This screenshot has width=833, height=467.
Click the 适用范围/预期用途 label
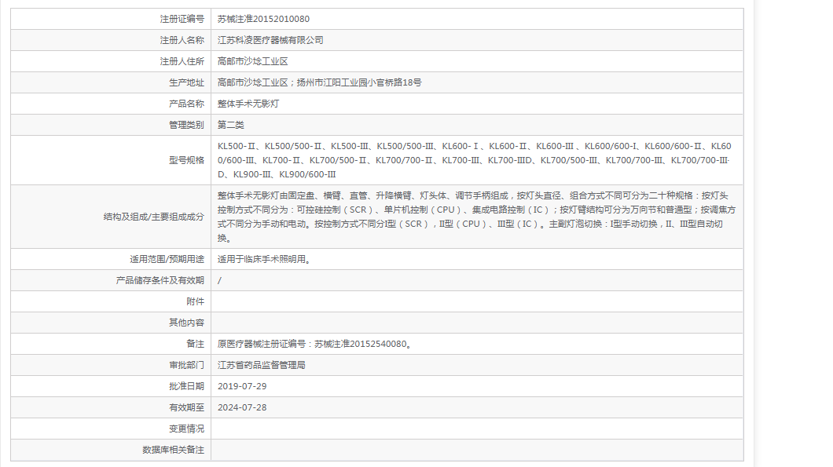tap(167, 260)
